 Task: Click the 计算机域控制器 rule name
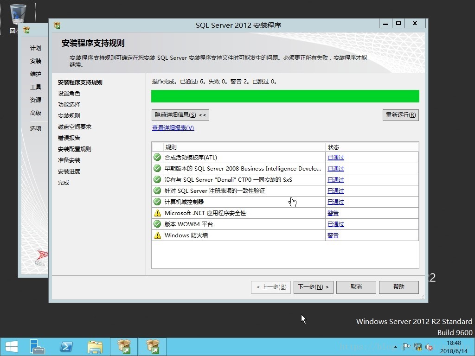click(x=184, y=202)
